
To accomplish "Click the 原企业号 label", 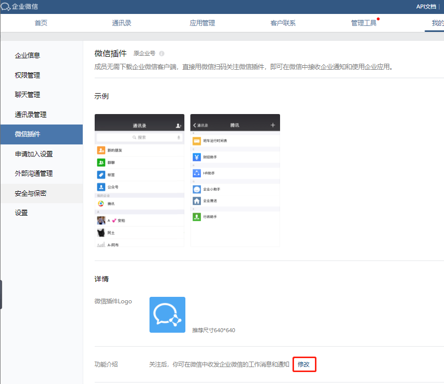I will [x=145, y=53].
